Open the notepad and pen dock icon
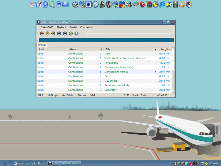This screenshot has height=166, width=221. 38,4
